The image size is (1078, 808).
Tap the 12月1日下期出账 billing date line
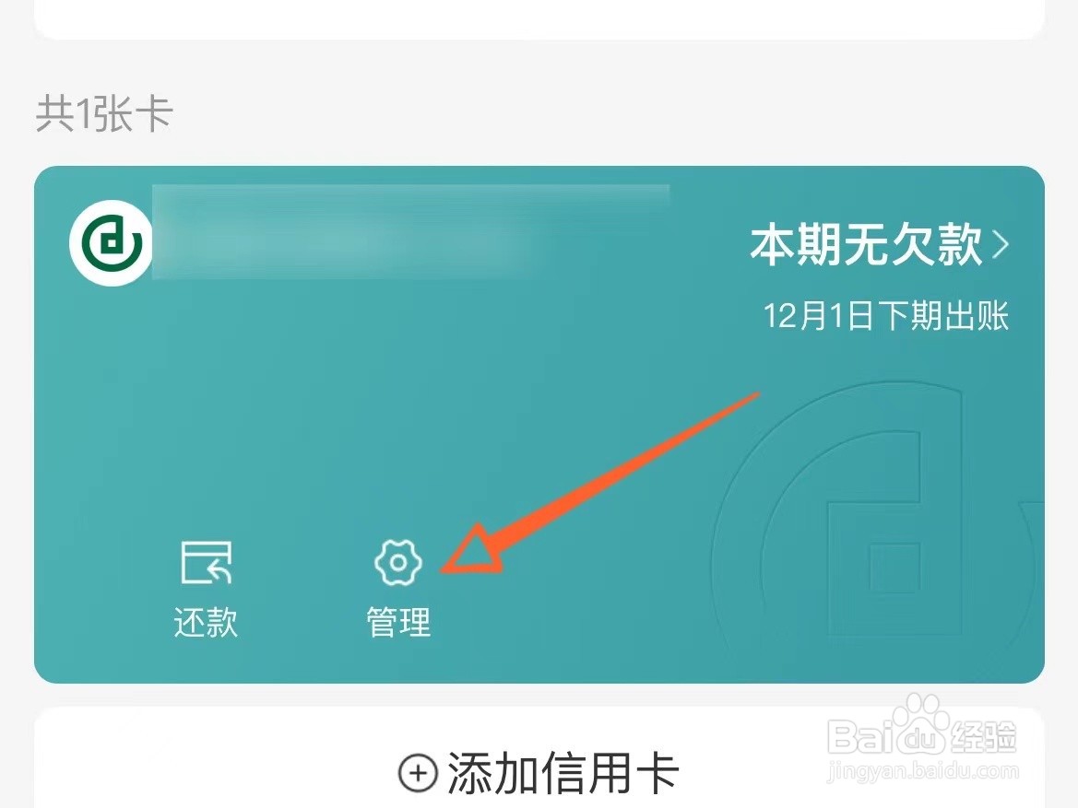click(x=885, y=316)
